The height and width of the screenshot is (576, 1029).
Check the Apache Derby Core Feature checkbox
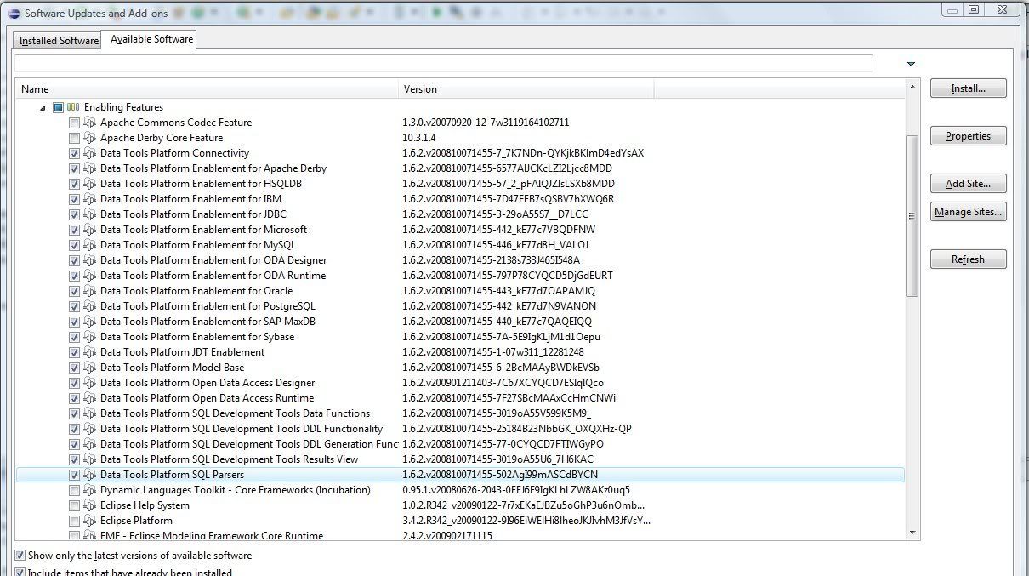point(75,138)
